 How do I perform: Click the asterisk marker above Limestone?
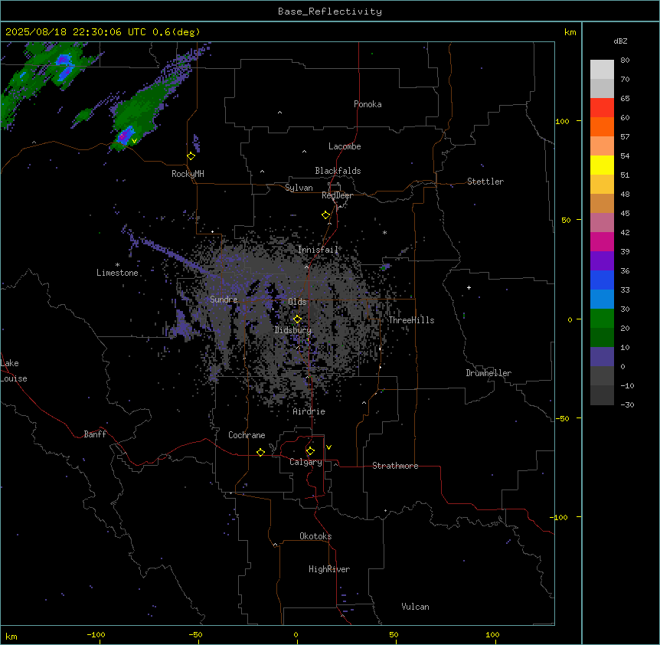pos(117,265)
